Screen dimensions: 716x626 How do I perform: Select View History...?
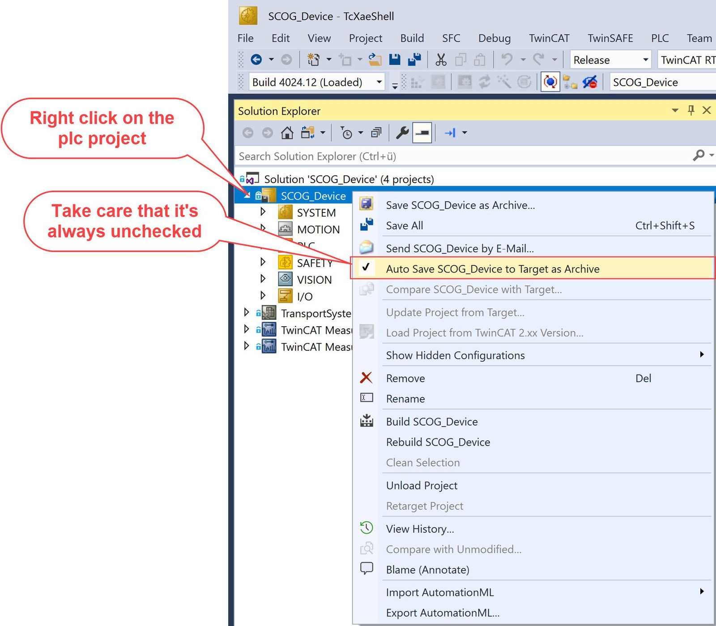click(533, 528)
